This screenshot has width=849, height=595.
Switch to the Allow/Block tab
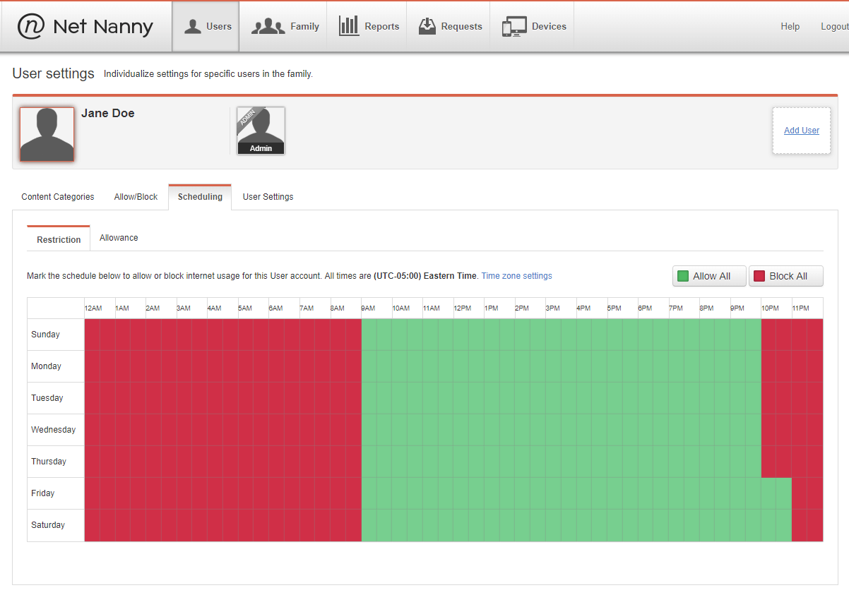tap(136, 197)
